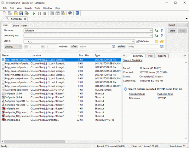This screenshot has width=189, height=148.
Task: Browse for multiple folders icon
Action: [x=162, y=42]
